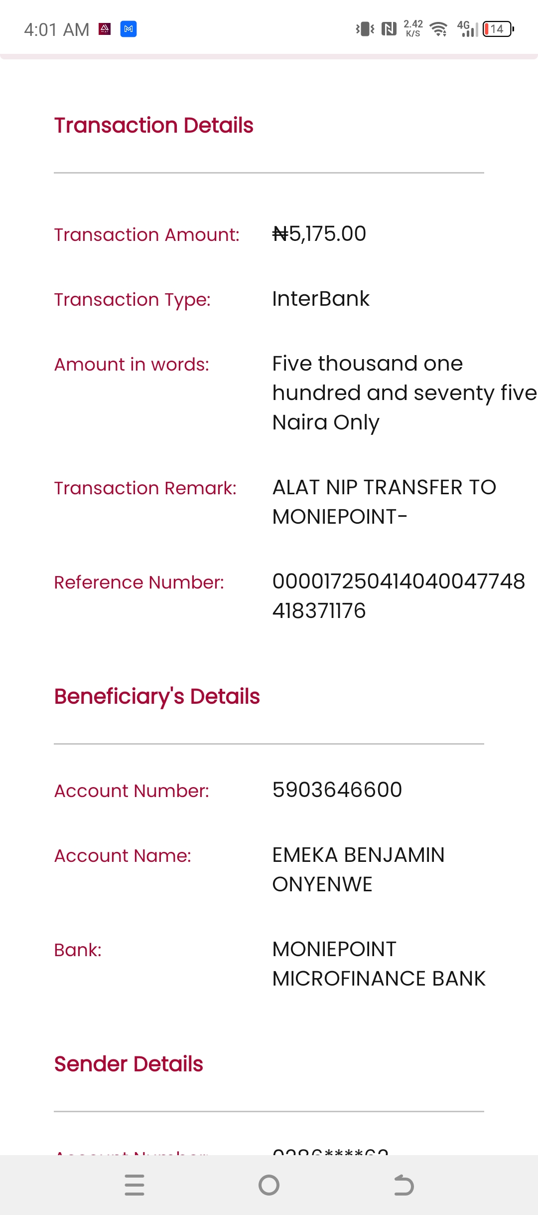Image resolution: width=538 pixels, height=1215 pixels.
Task: Tap beneficiary account number 5903646600
Action: pyautogui.click(x=337, y=790)
